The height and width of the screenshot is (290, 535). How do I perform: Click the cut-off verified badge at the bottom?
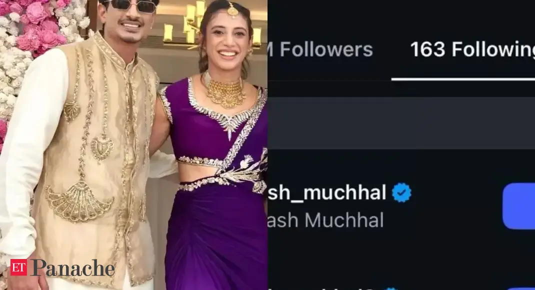pyautogui.click(x=391, y=288)
